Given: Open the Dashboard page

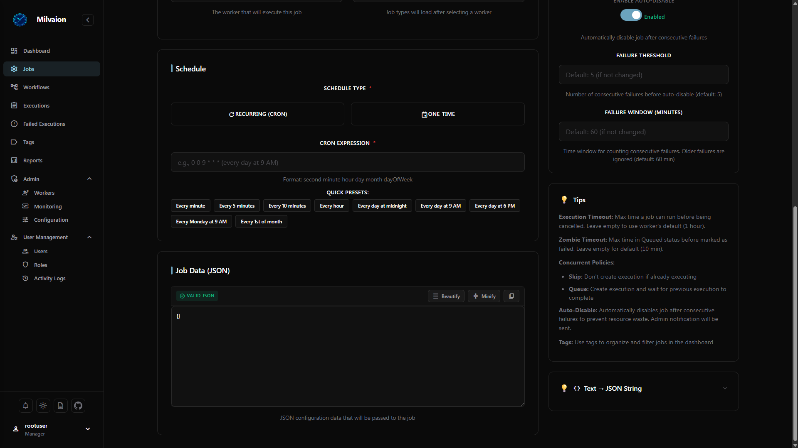Looking at the screenshot, I should tap(52, 51).
